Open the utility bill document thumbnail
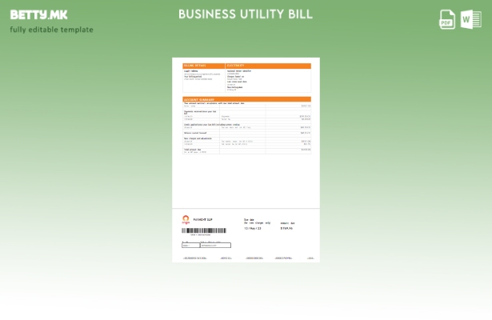The width and height of the screenshot is (492, 320). (246, 160)
